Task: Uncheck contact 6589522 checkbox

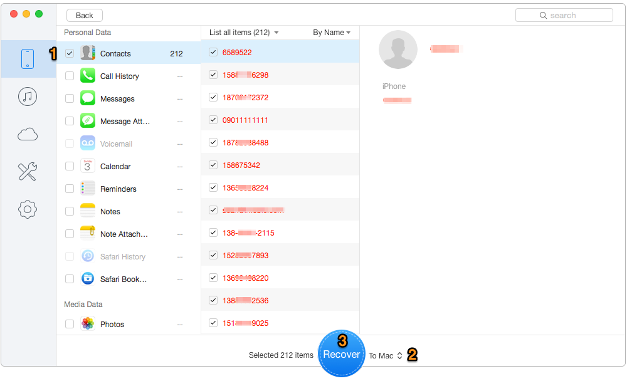Action: (213, 52)
